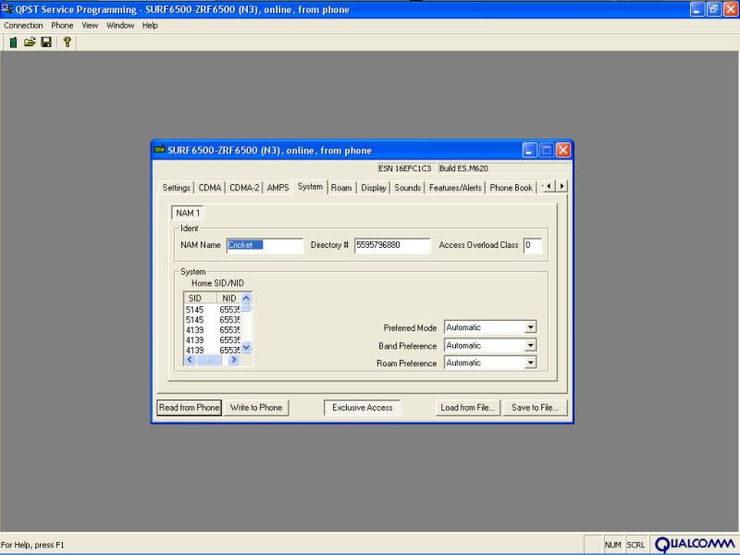Toggle the Exclusive Access button
The image size is (740, 555).
coord(362,408)
